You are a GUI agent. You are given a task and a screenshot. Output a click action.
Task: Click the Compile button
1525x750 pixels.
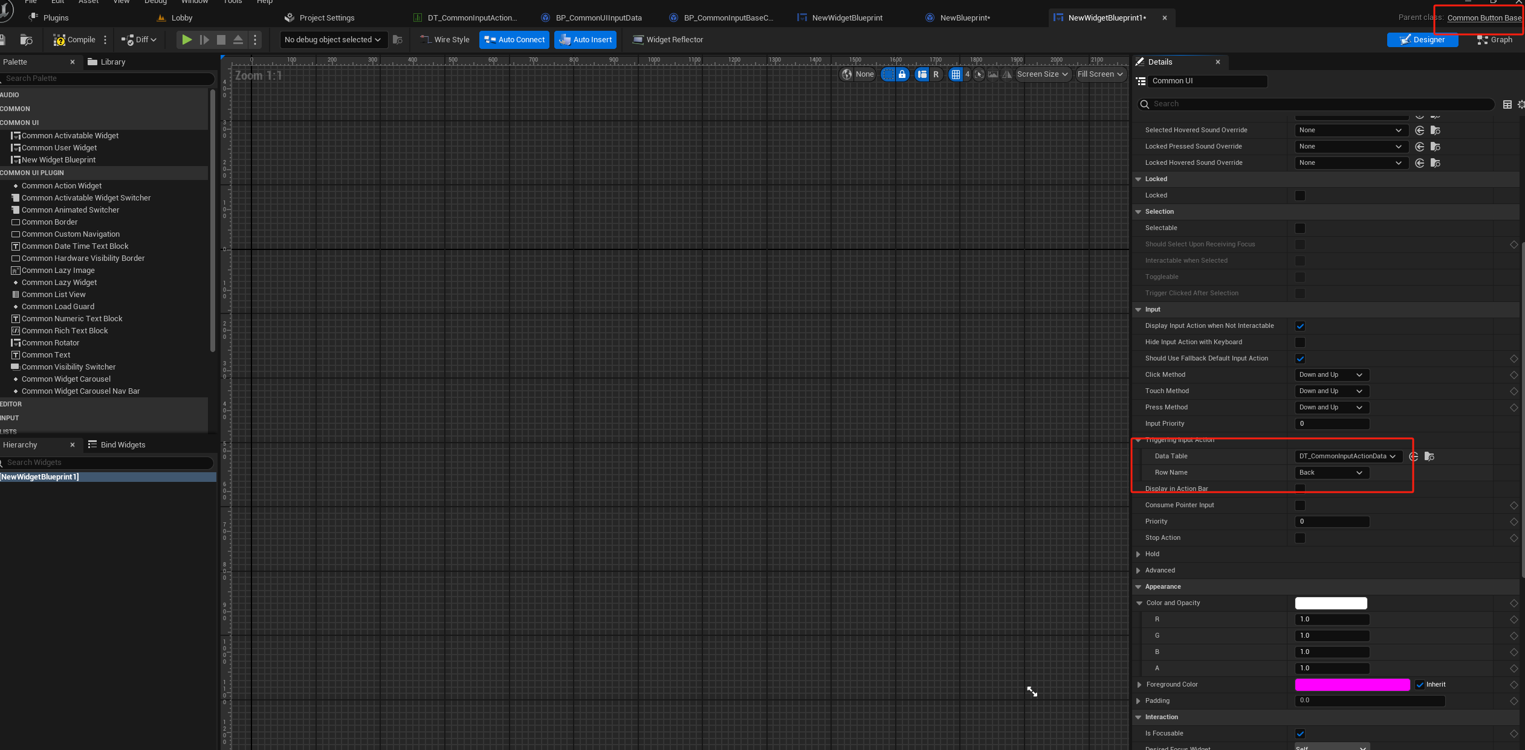tap(74, 40)
